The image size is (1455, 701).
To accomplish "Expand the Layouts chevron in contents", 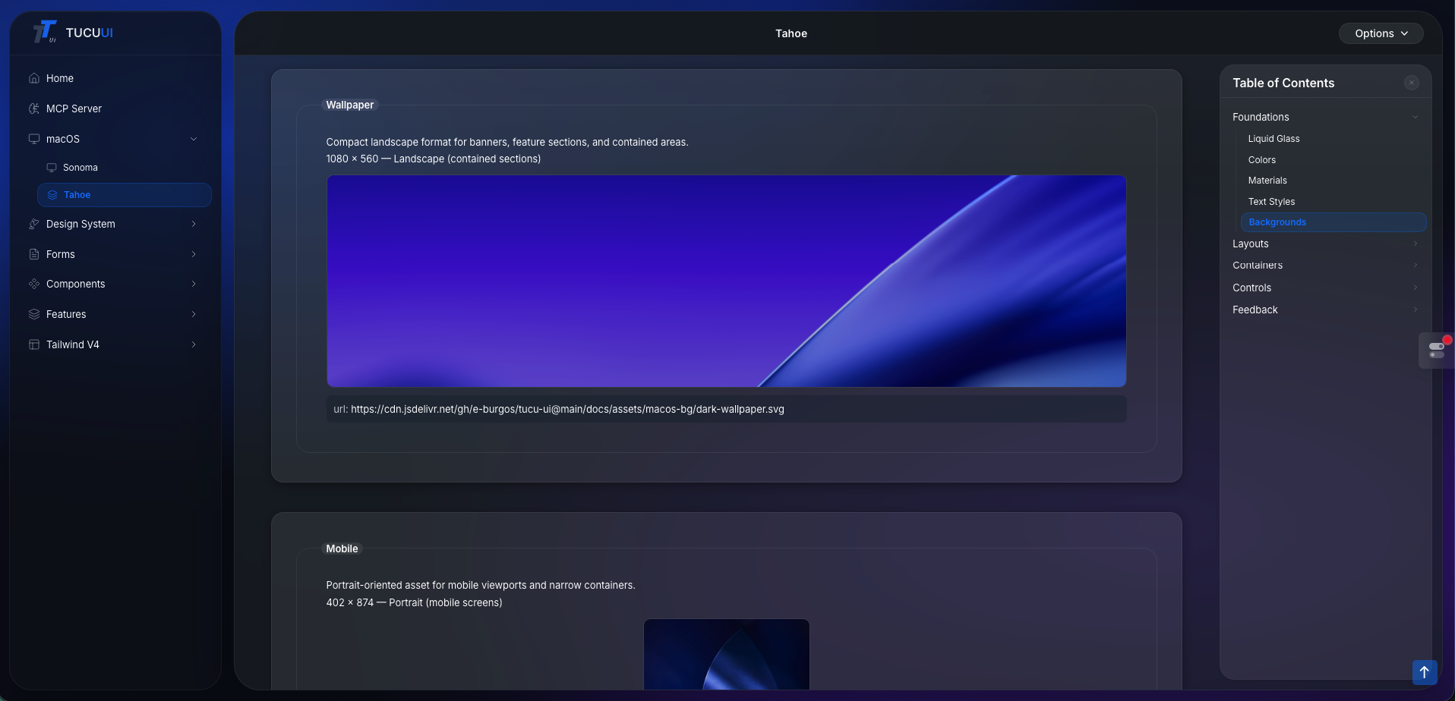I will tap(1416, 244).
